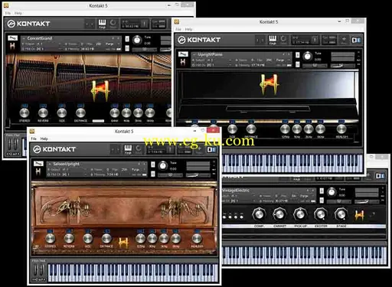Open File menu in SaloonUpright window

(34, 139)
